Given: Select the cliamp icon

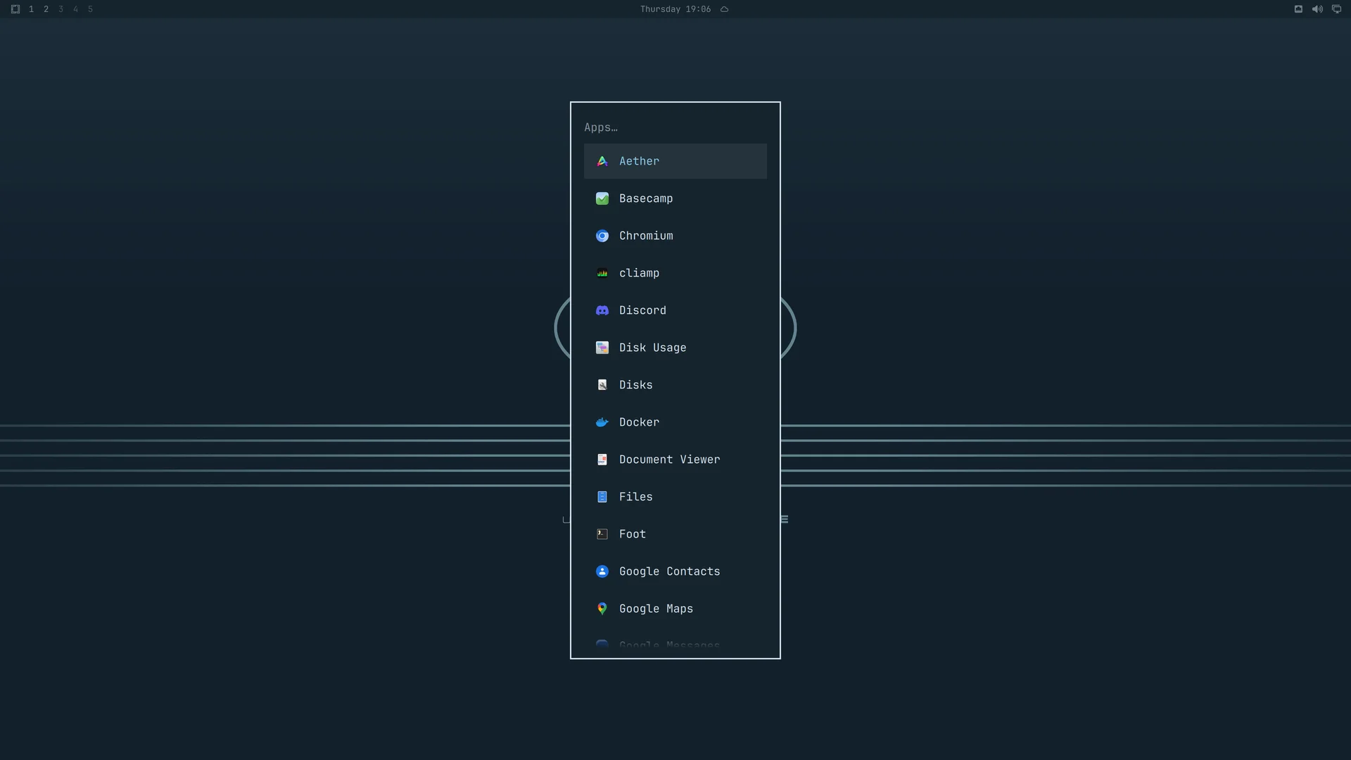Looking at the screenshot, I should tap(602, 273).
